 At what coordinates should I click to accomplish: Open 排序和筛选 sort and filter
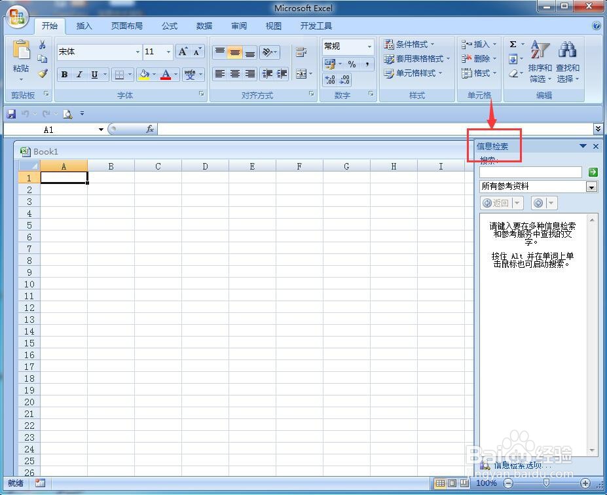point(540,62)
